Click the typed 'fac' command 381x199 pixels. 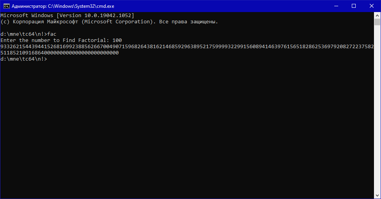[52, 34]
